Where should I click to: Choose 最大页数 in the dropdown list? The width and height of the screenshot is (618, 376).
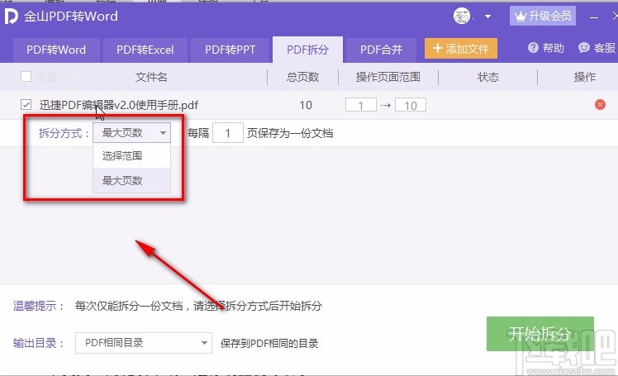click(x=131, y=180)
